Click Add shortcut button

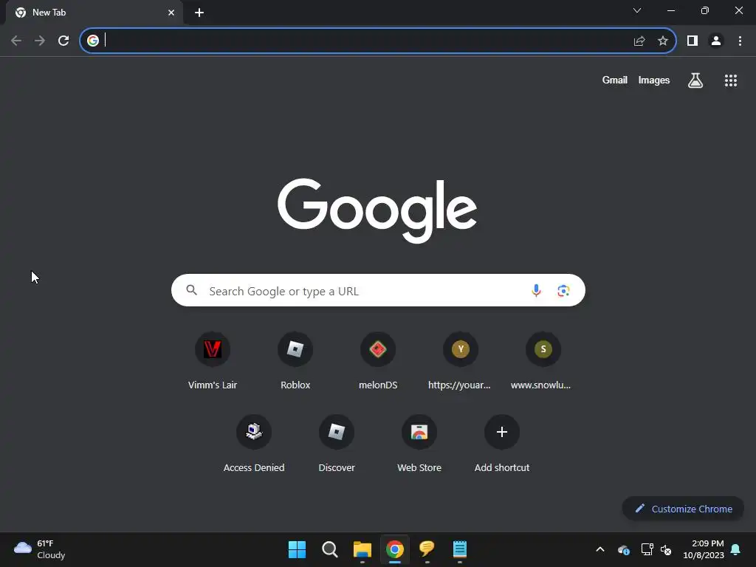502,443
